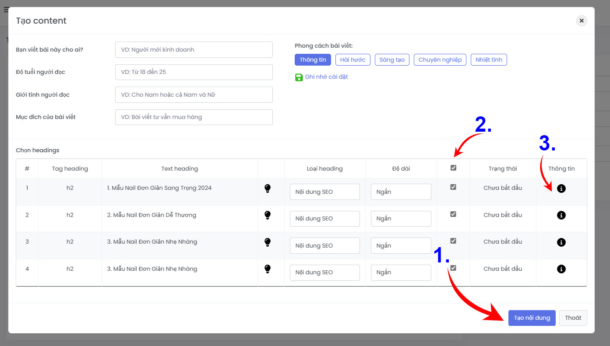Open the info icon for row 1
610x346 pixels.
[x=561, y=189]
